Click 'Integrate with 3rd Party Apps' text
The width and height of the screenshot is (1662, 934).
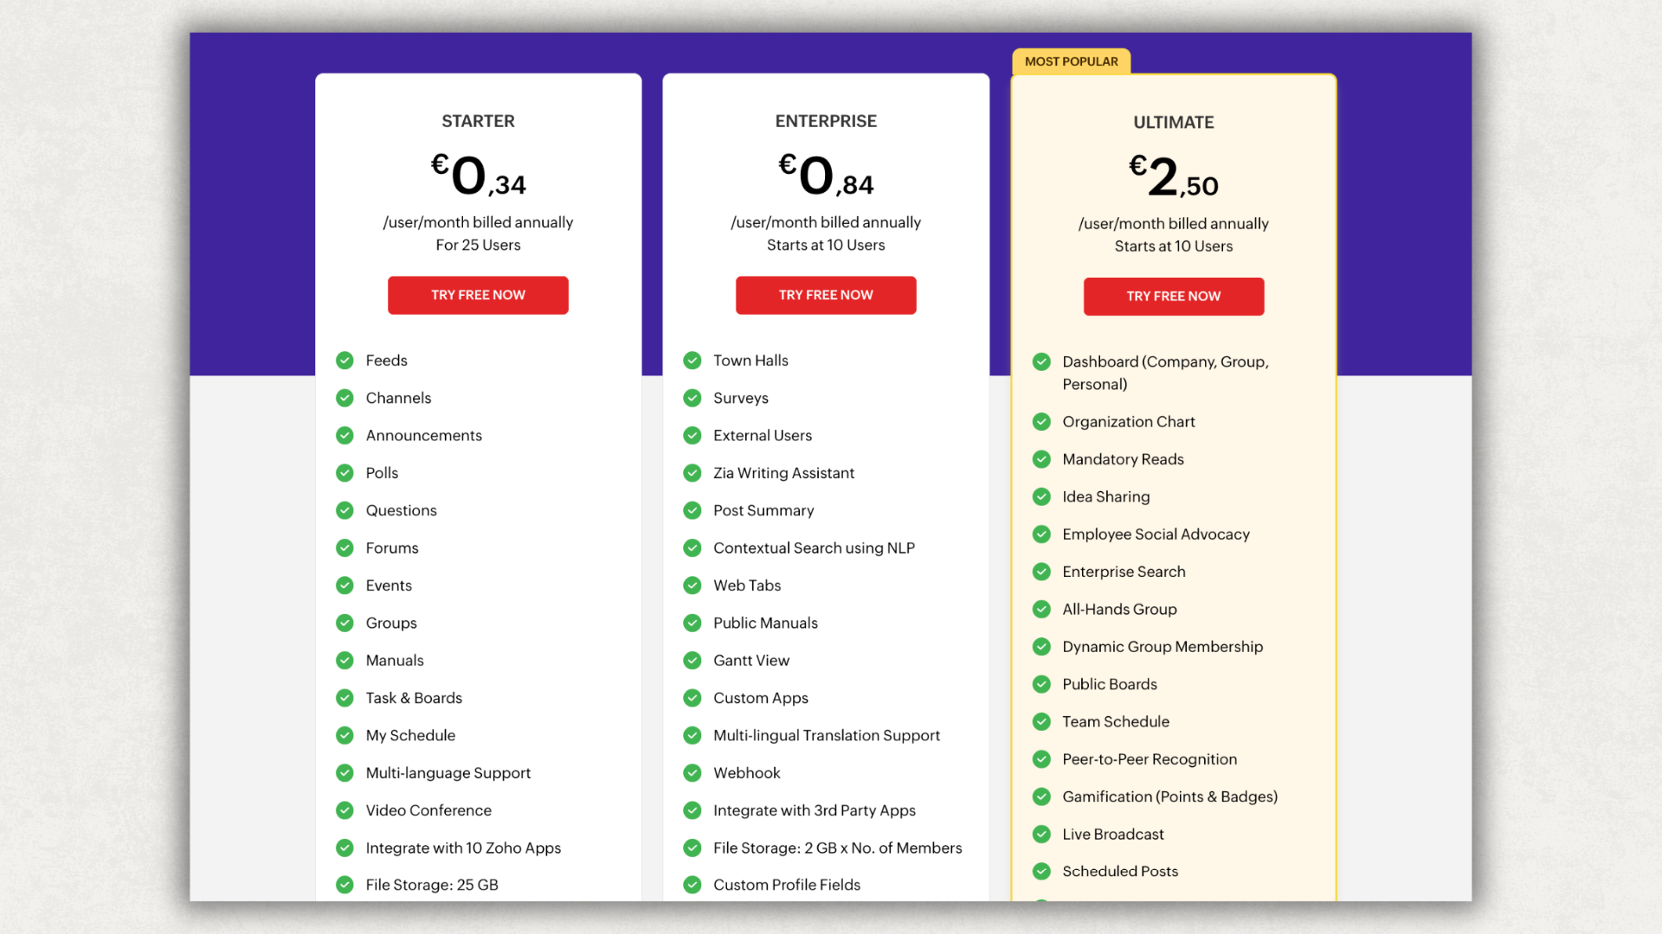pos(815,810)
